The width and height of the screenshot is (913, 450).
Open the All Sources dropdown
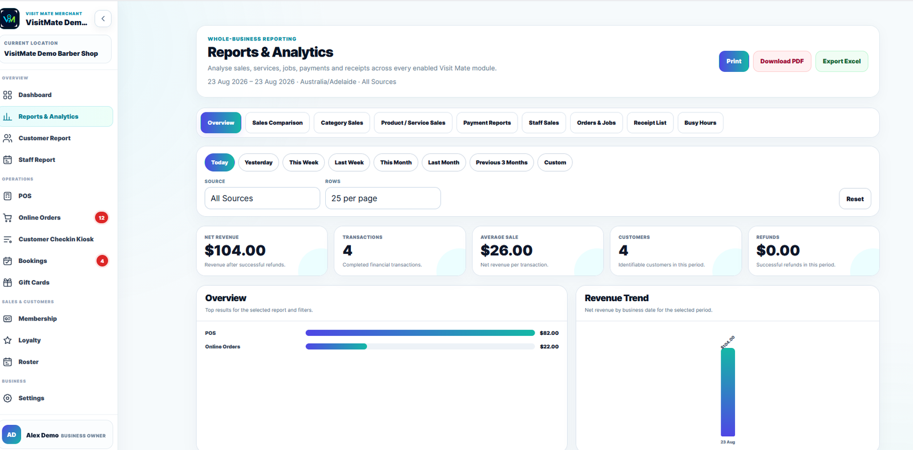[262, 198]
